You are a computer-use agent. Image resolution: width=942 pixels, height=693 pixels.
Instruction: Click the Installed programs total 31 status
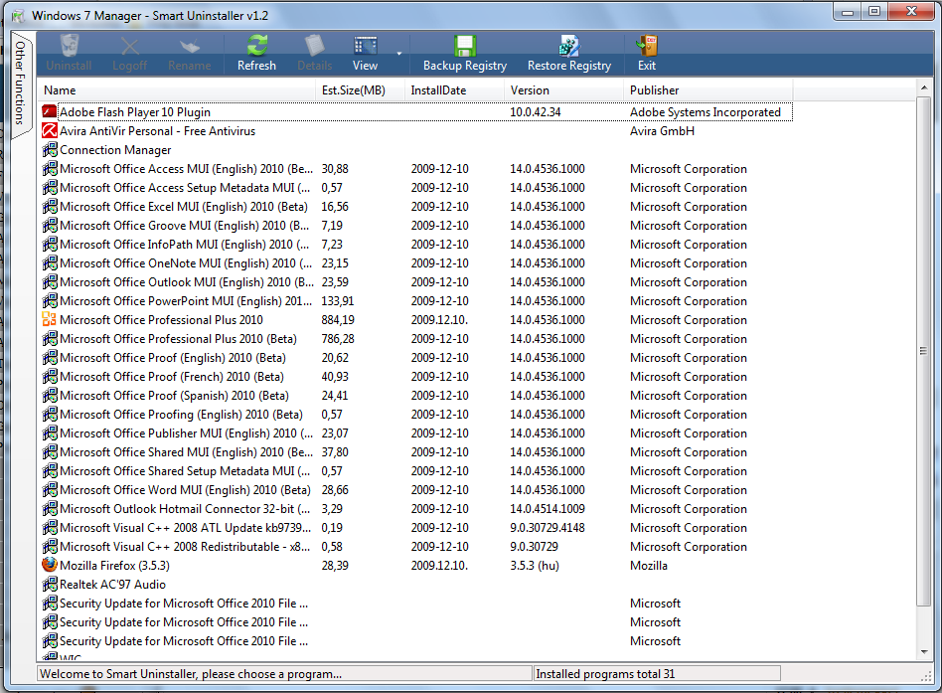click(x=605, y=674)
